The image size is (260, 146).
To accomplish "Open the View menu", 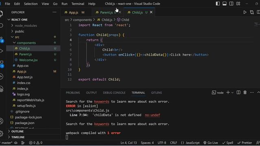I will [45, 4].
